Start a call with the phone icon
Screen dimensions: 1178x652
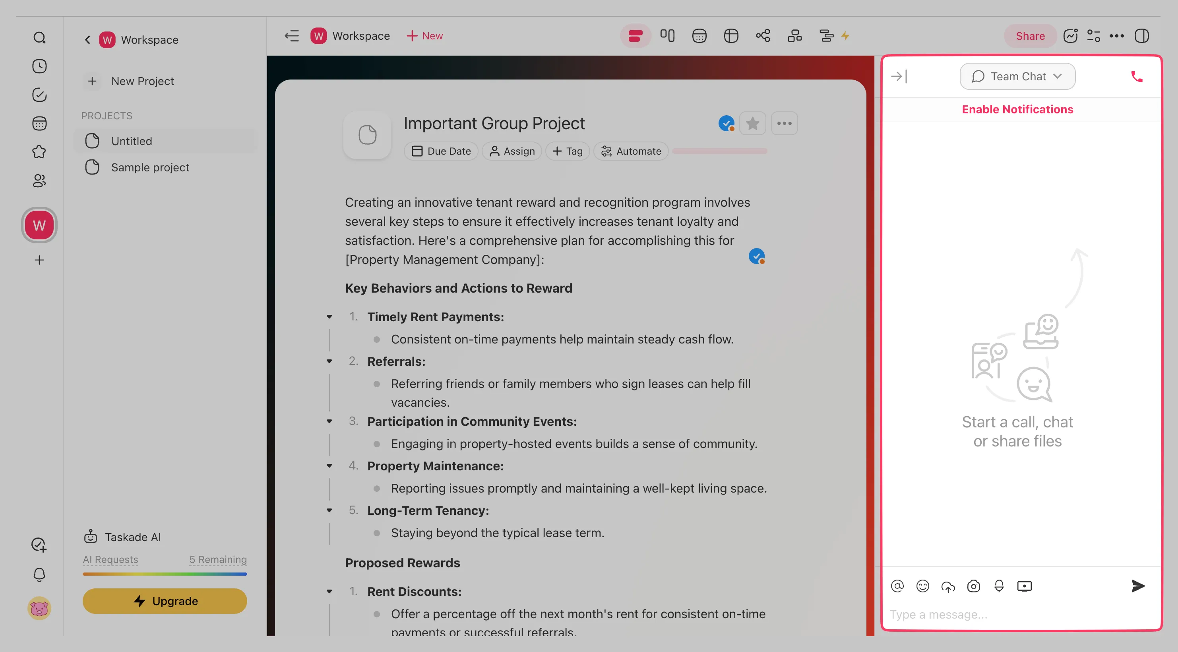pyautogui.click(x=1136, y=76)
